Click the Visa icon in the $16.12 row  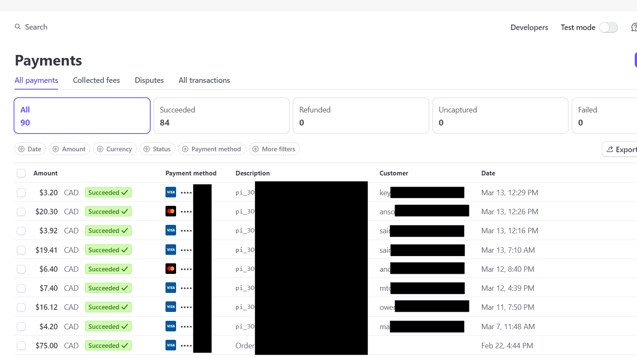[171, 307]
